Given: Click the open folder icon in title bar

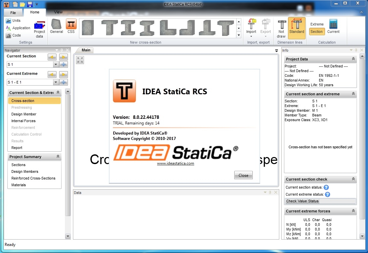Looking at the screenshot, I should (x=23, y=4).
